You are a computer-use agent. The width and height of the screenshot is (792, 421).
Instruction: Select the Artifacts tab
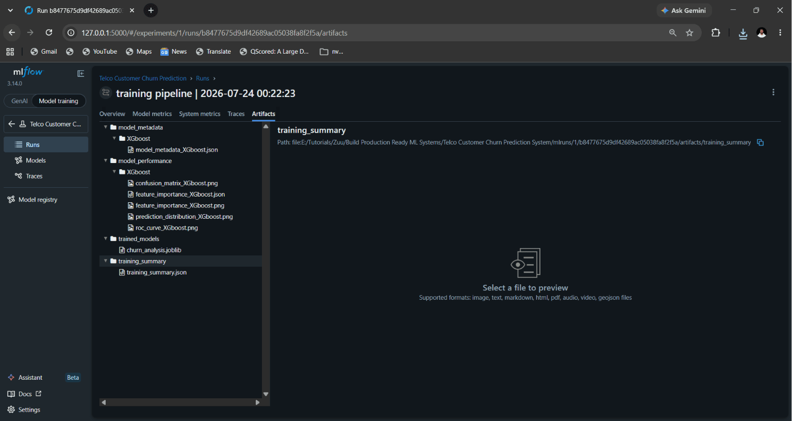(263, 114)
